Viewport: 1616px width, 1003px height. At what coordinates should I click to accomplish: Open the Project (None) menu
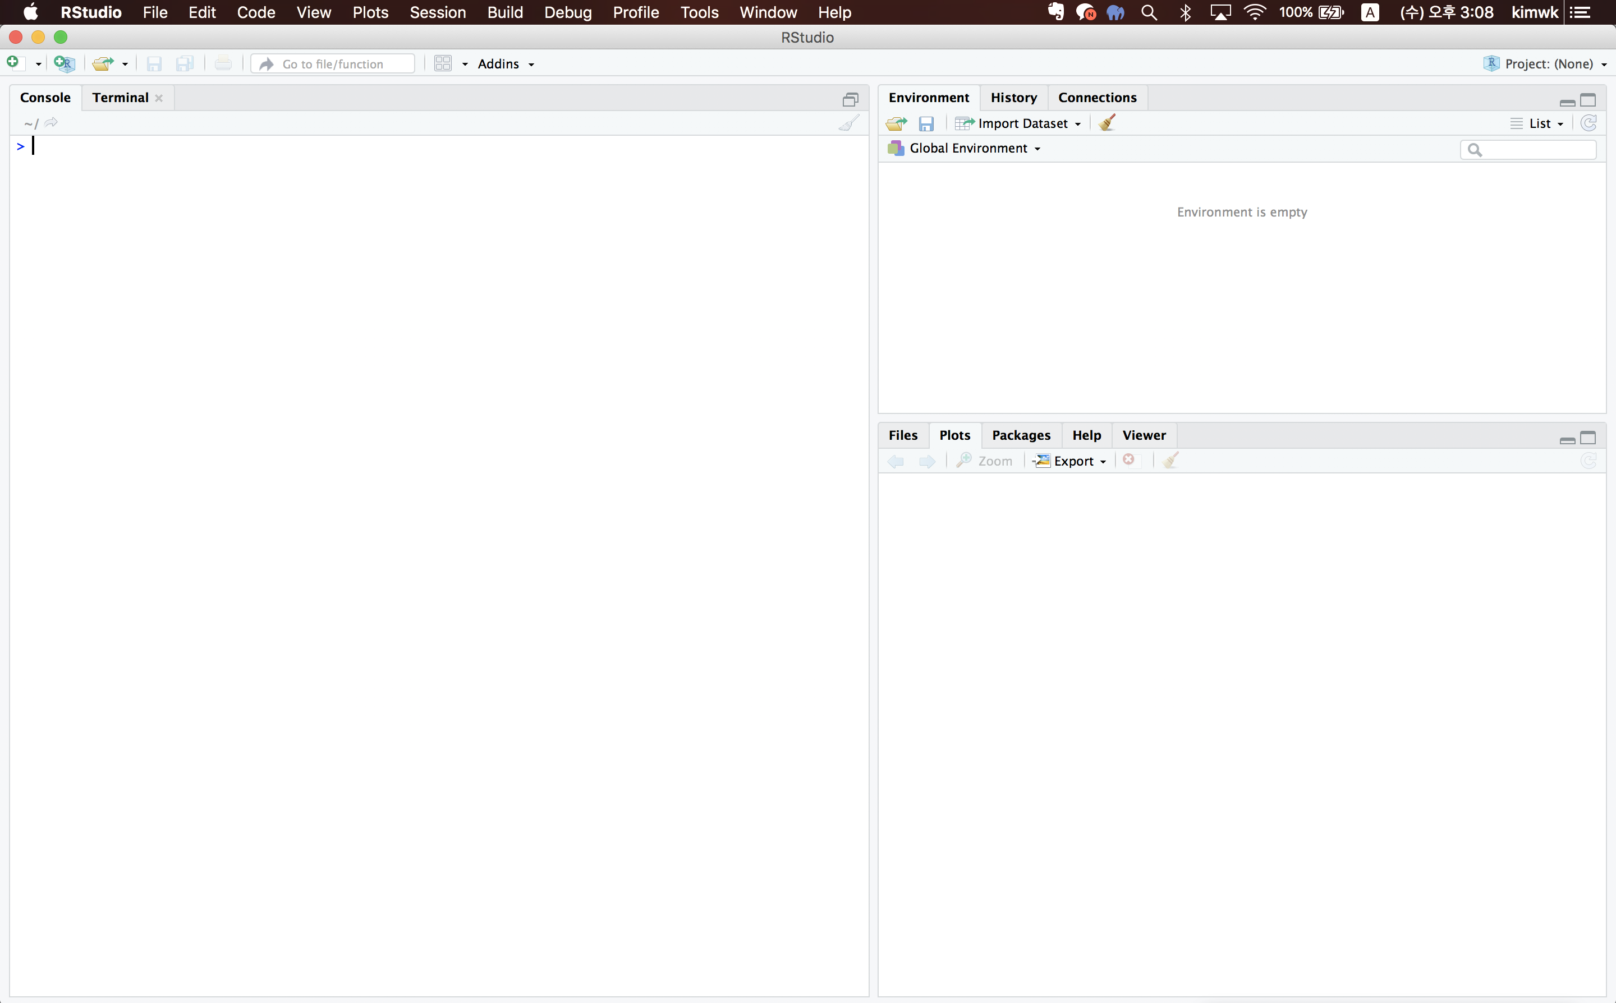point(1548,64)
